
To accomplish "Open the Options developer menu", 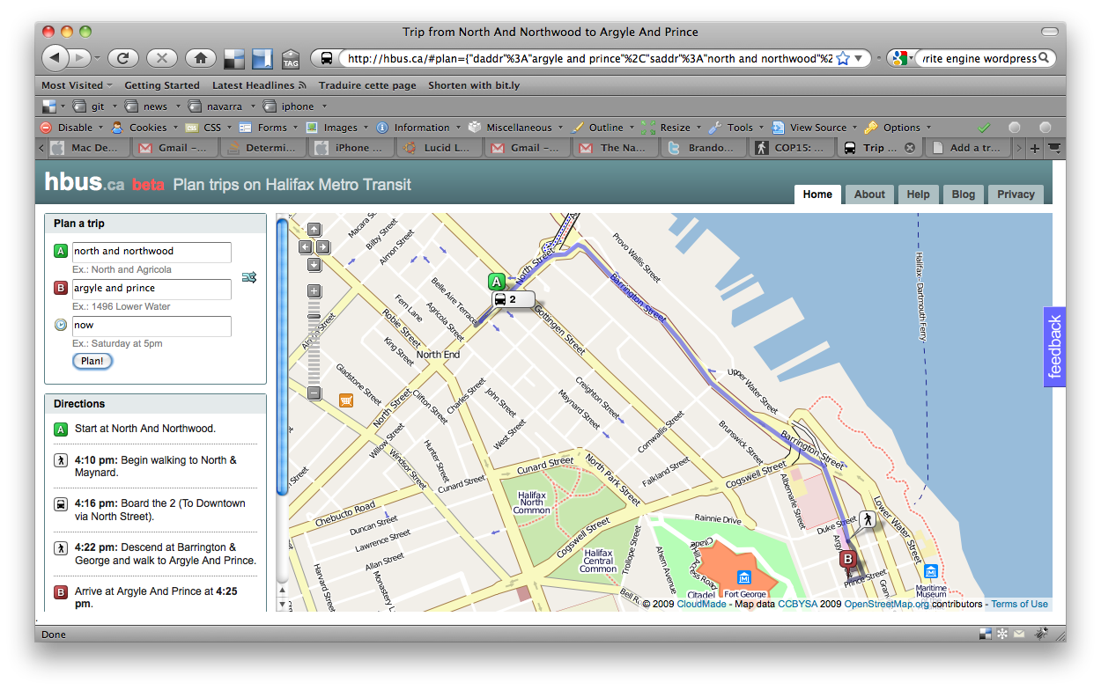I will (897, 128).
